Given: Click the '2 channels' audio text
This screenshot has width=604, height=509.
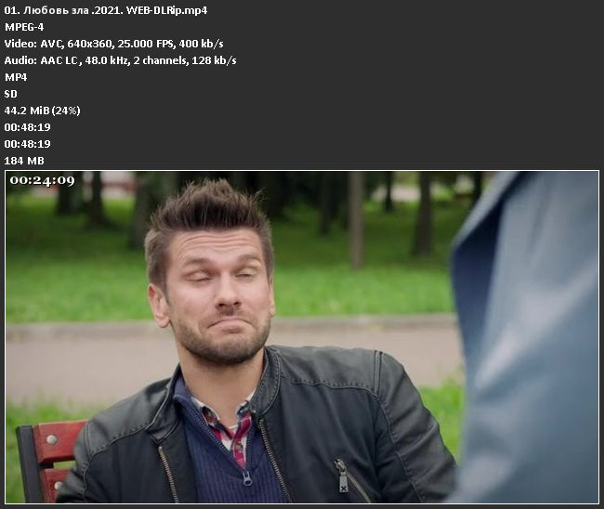Looking at the screenshot, I should [170, 60].
